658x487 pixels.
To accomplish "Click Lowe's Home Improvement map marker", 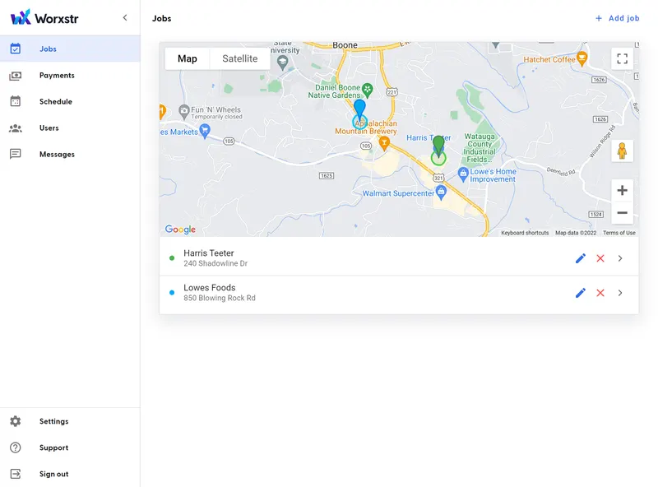I will (x=463, y=174).
